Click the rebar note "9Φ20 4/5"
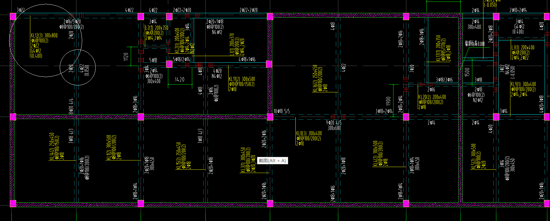Viewport: 550px width, 221px height. (334, 123)
